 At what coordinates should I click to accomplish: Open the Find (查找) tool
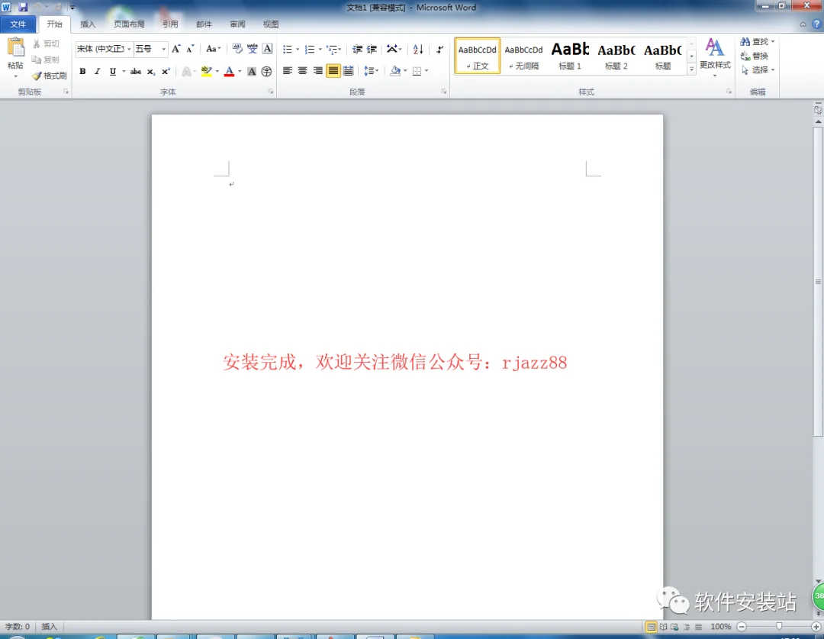754,41
